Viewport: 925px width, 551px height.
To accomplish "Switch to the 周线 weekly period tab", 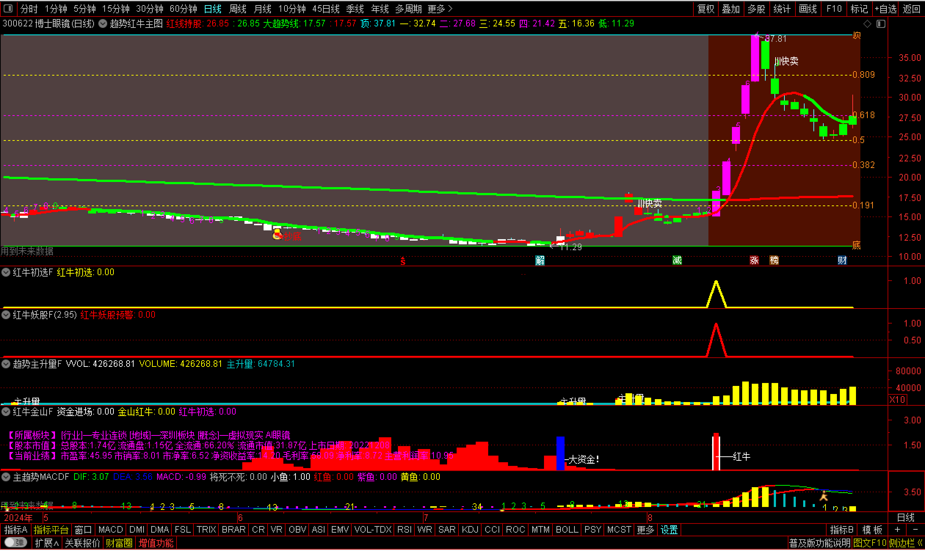I will pyautogui.click(x=237, y=8).
